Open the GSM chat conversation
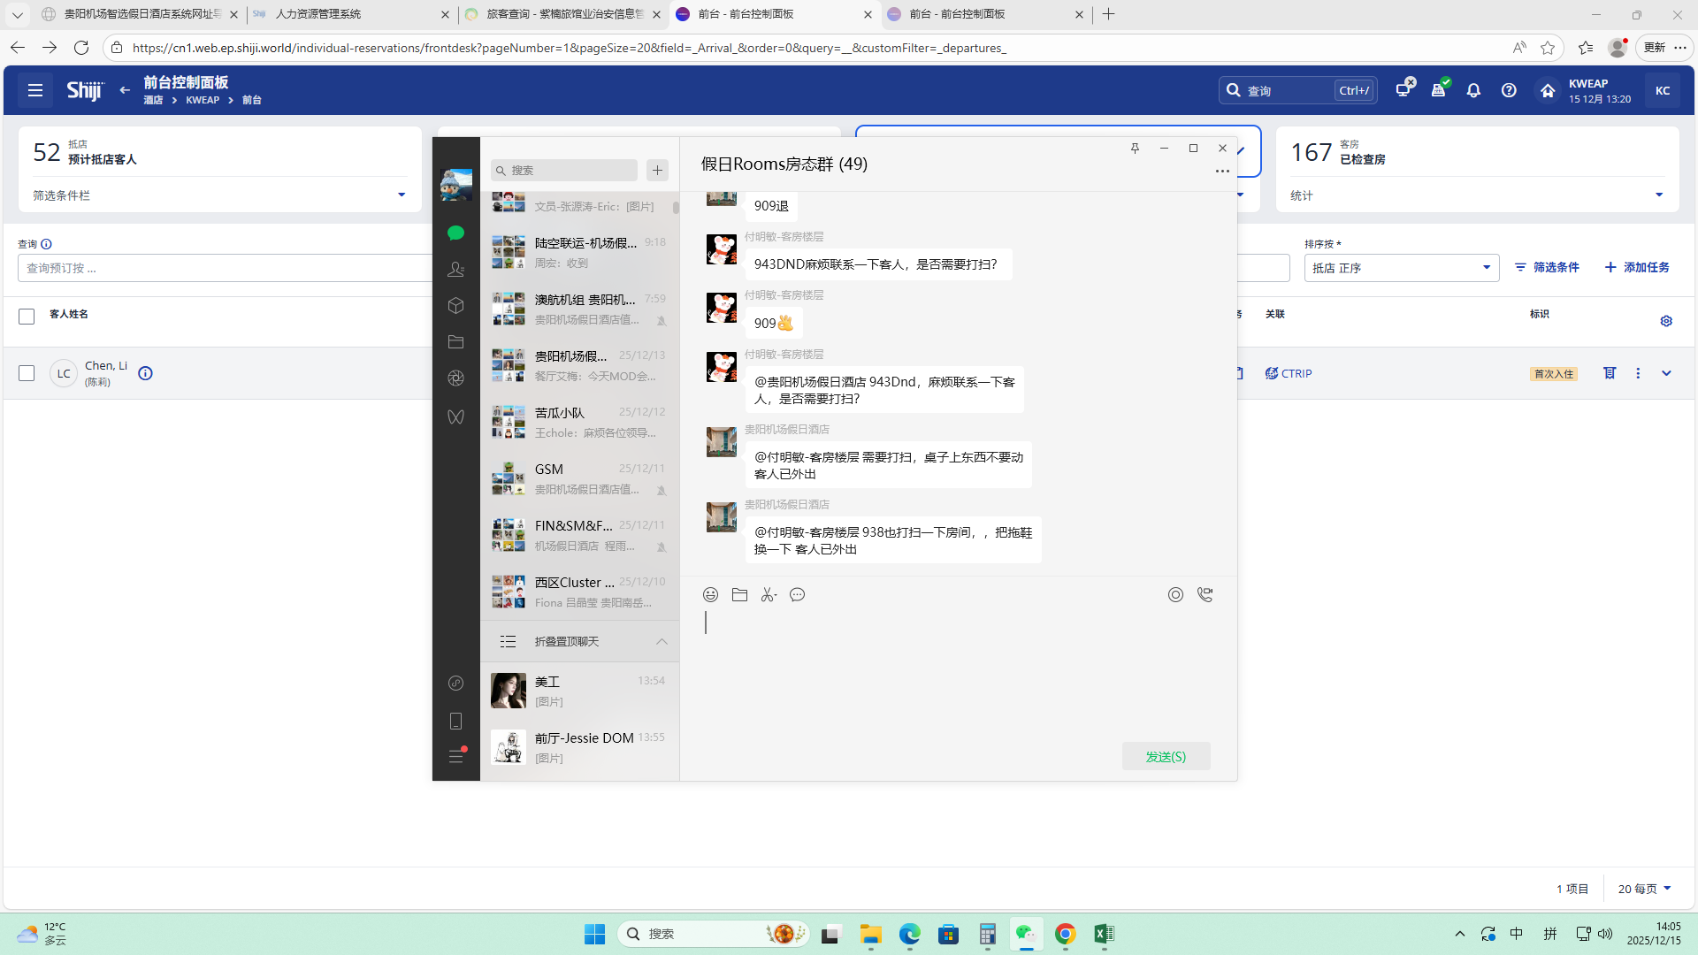Screen dimensions: 1698x955 pyautogui.click(x=579, y=478)
